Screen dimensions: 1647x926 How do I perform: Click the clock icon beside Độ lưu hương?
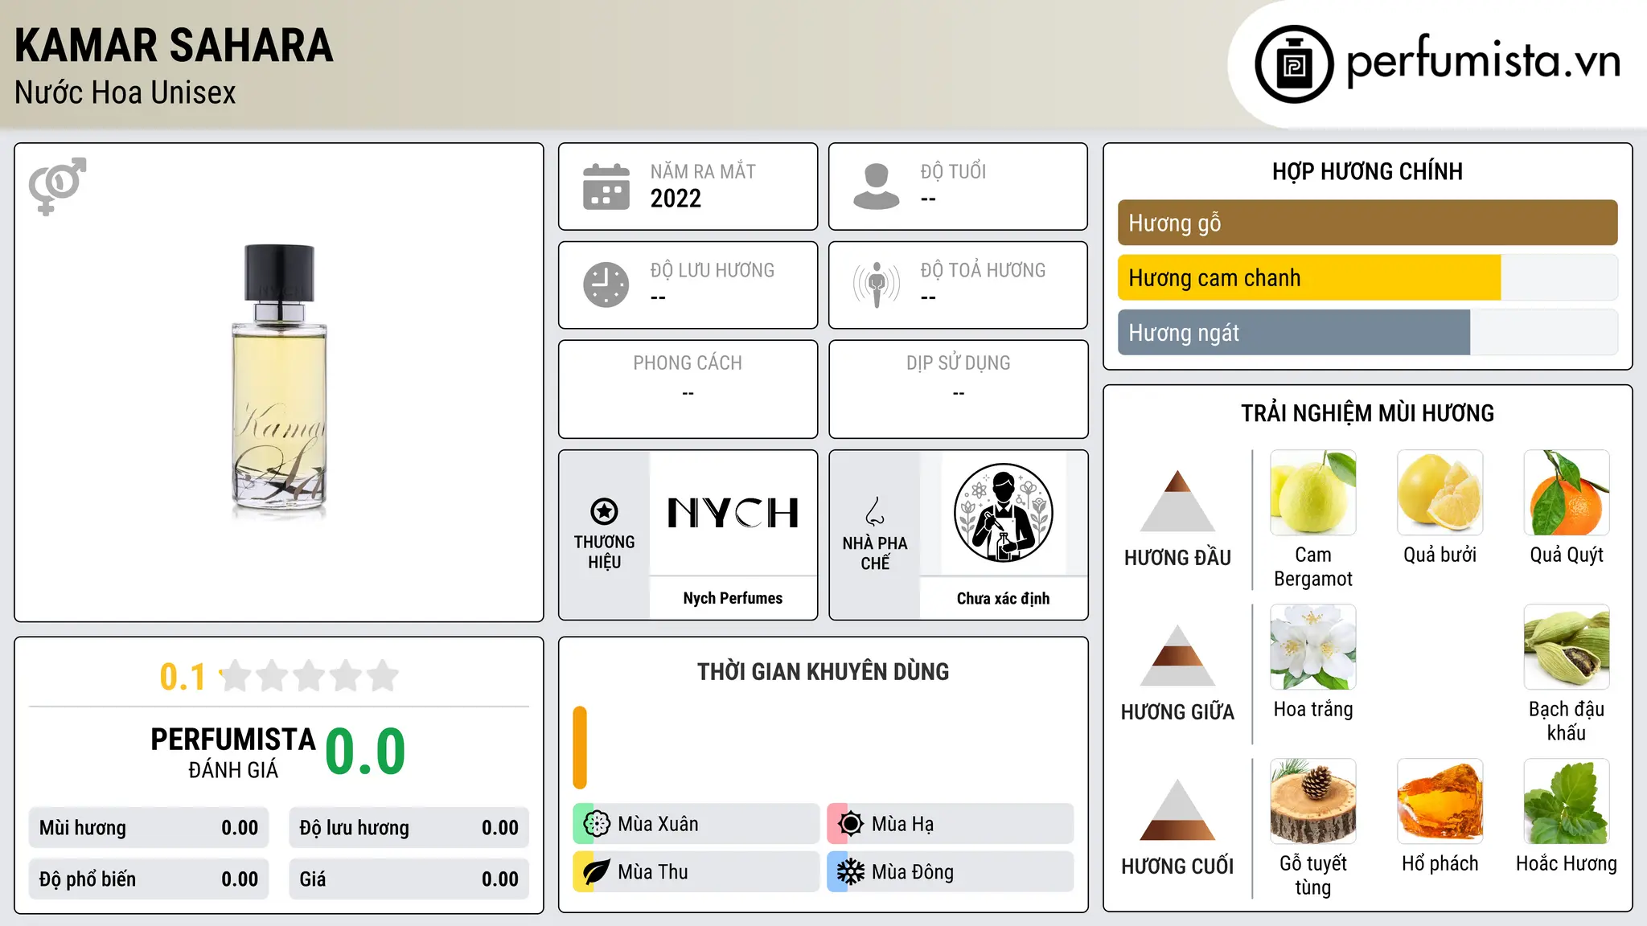[606, 285]
